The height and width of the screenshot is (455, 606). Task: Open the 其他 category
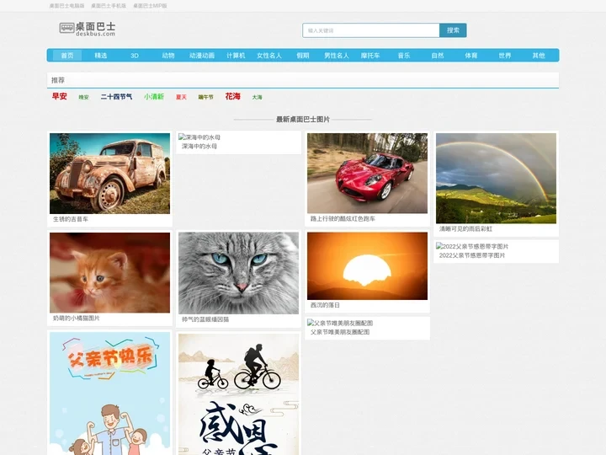coord(539,56)
